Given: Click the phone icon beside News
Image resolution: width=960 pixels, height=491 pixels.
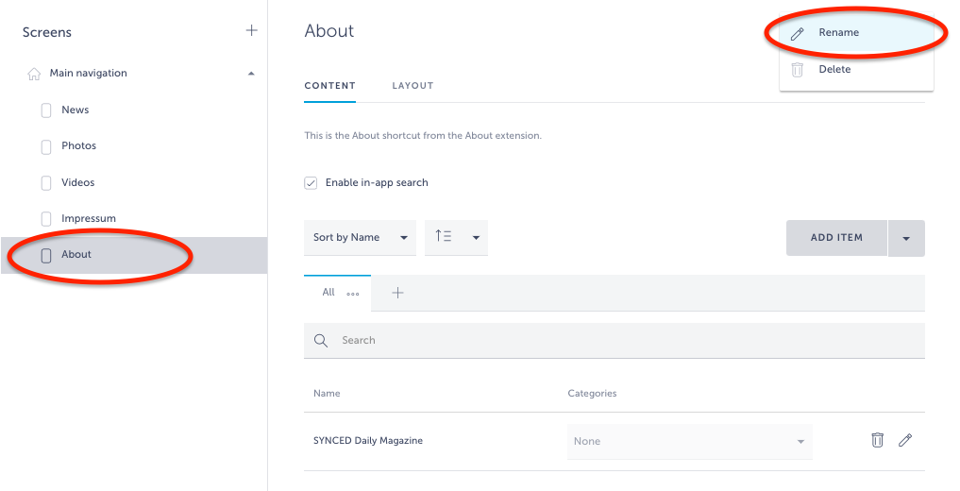Looking at the screenshot, I should click(46, 110).
